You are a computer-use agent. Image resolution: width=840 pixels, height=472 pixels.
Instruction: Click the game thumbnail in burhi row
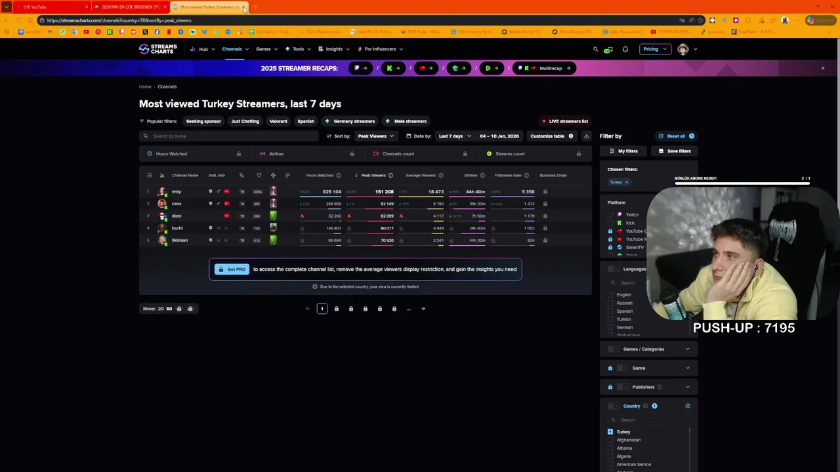point(273,228)
